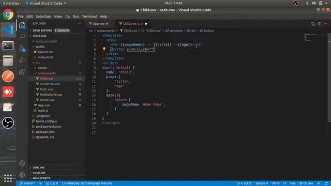This screenshot has width=331, height=186.
Task: Open the text editor in dock
Action: coord(8,107)
